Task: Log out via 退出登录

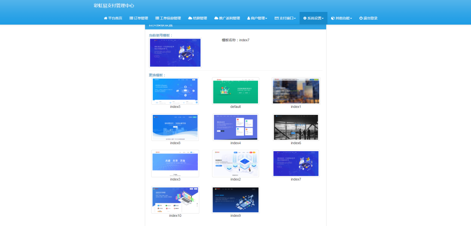Action: click(368, 18)
